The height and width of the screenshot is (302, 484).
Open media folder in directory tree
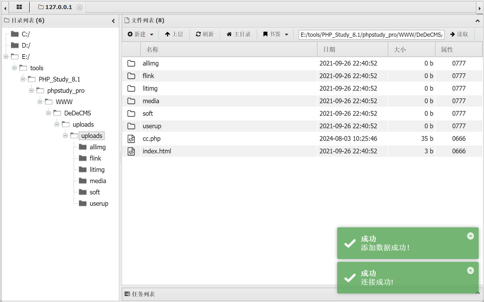click(x=98, y=181)
